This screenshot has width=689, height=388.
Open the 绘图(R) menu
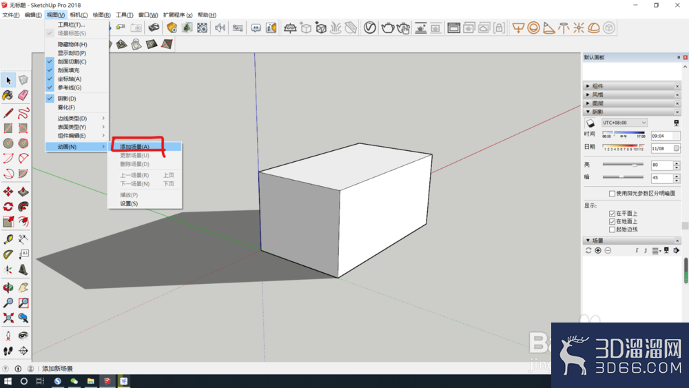(101, 15)
